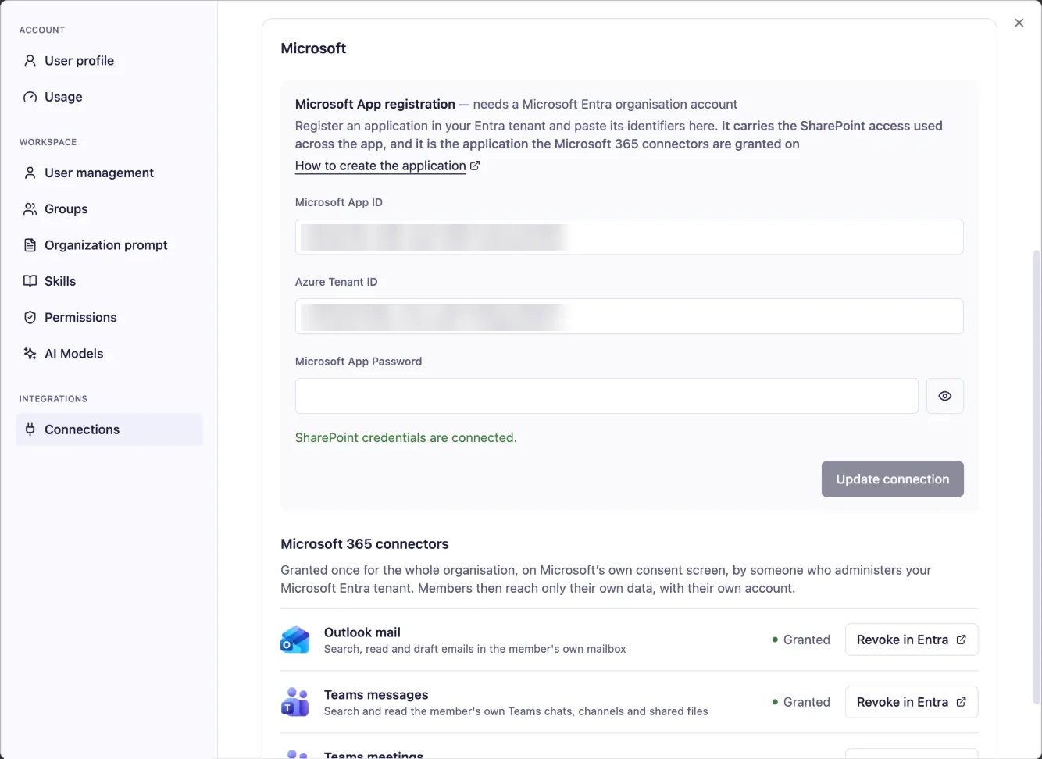Focus the Azure Tenant ID field

click(x=629, y=316)
